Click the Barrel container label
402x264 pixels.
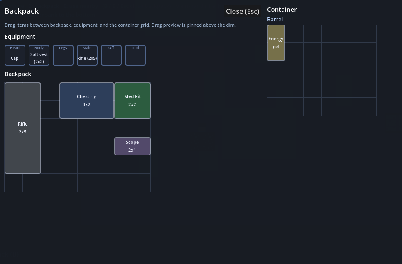click(x=275, y=19)
